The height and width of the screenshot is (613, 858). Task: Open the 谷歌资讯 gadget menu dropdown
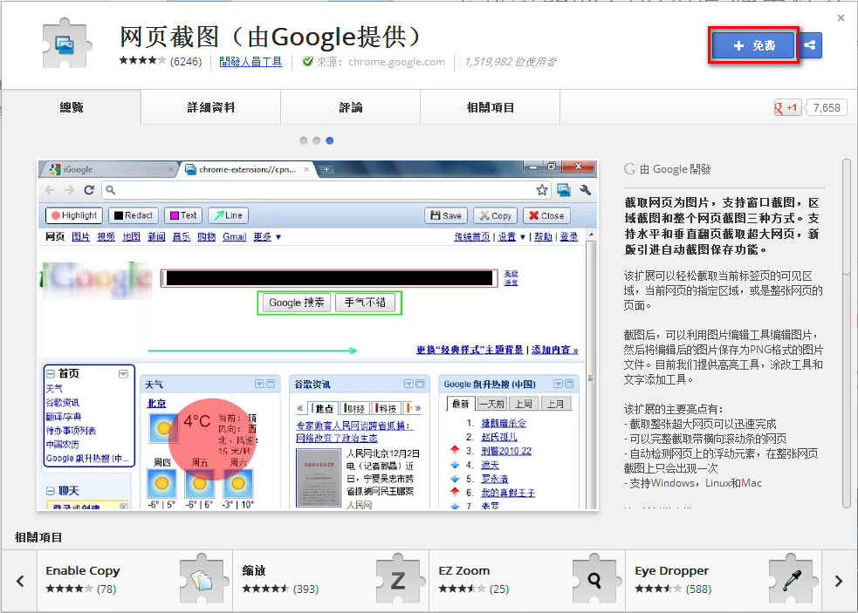click(x=408, y=384)
